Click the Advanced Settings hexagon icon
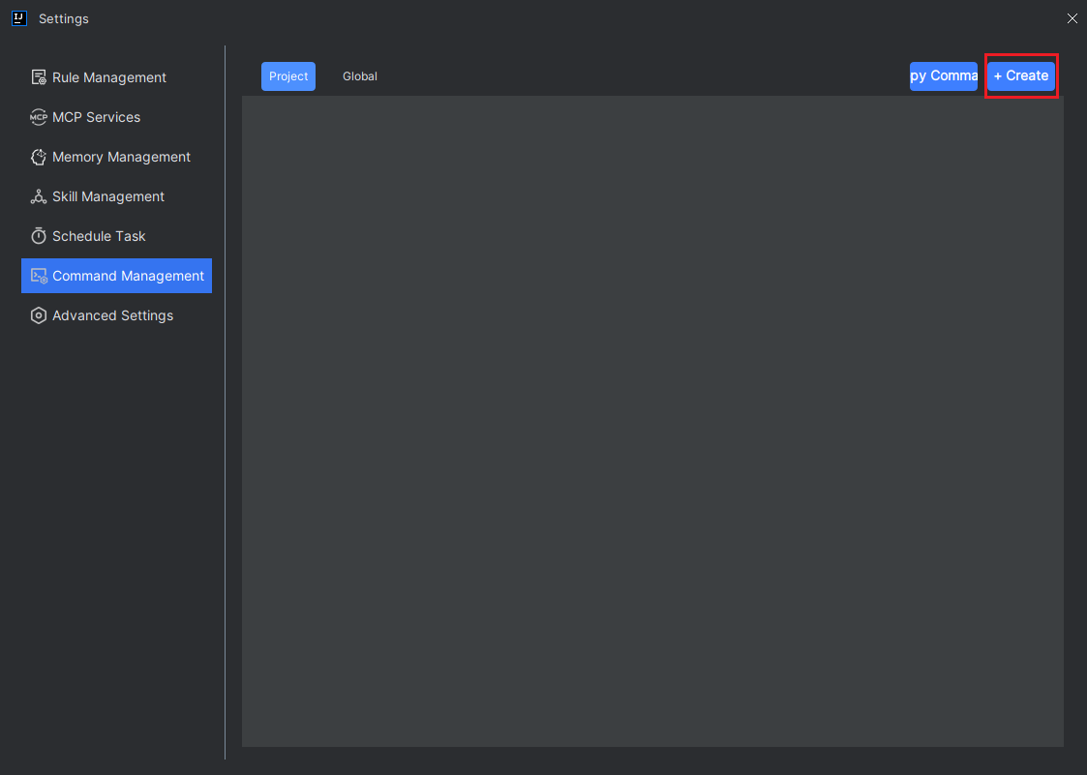 pyautogui.click(x=39, y=315)
